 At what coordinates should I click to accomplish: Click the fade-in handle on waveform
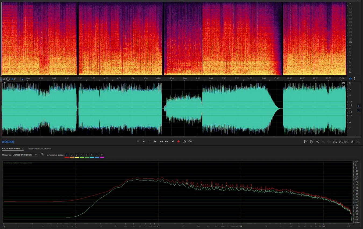(5, 83)
